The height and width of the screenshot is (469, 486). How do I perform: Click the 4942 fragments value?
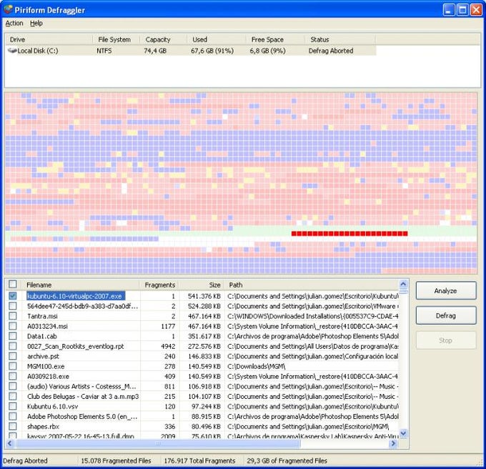pos(168,346)
